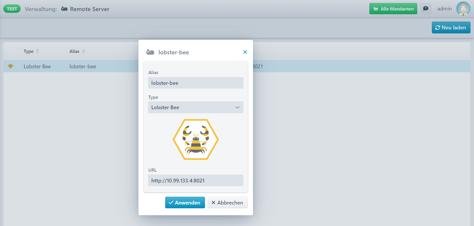This screenshot has height=226, width=474.
Task: Click the whale icon beside Remote Server title
Action: coord(64,9)
